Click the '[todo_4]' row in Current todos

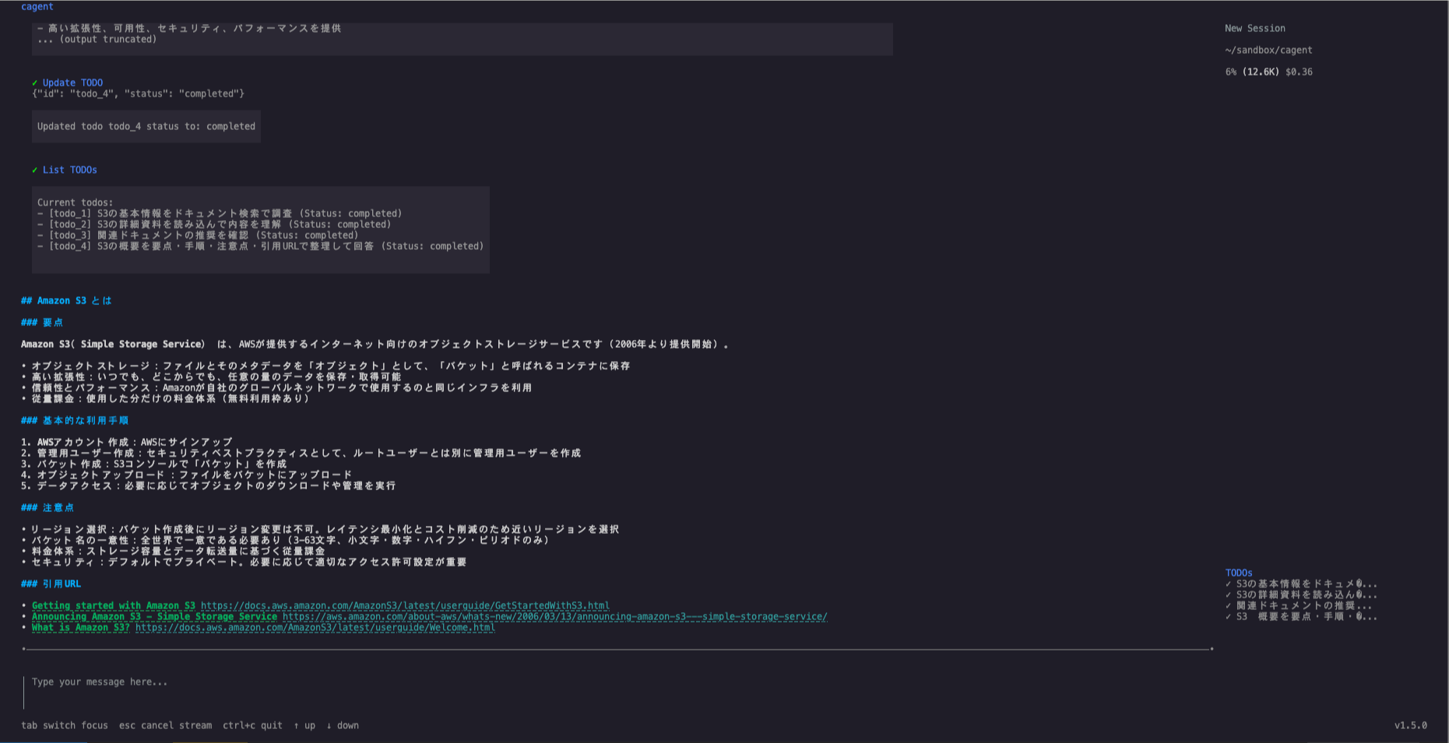click(x=261, y=246)
